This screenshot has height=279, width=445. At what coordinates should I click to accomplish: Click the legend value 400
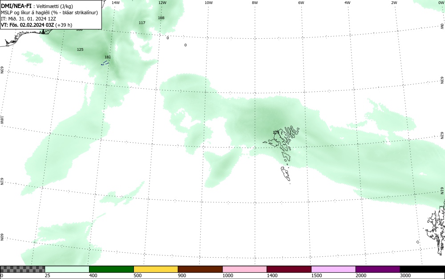point(93,275)
